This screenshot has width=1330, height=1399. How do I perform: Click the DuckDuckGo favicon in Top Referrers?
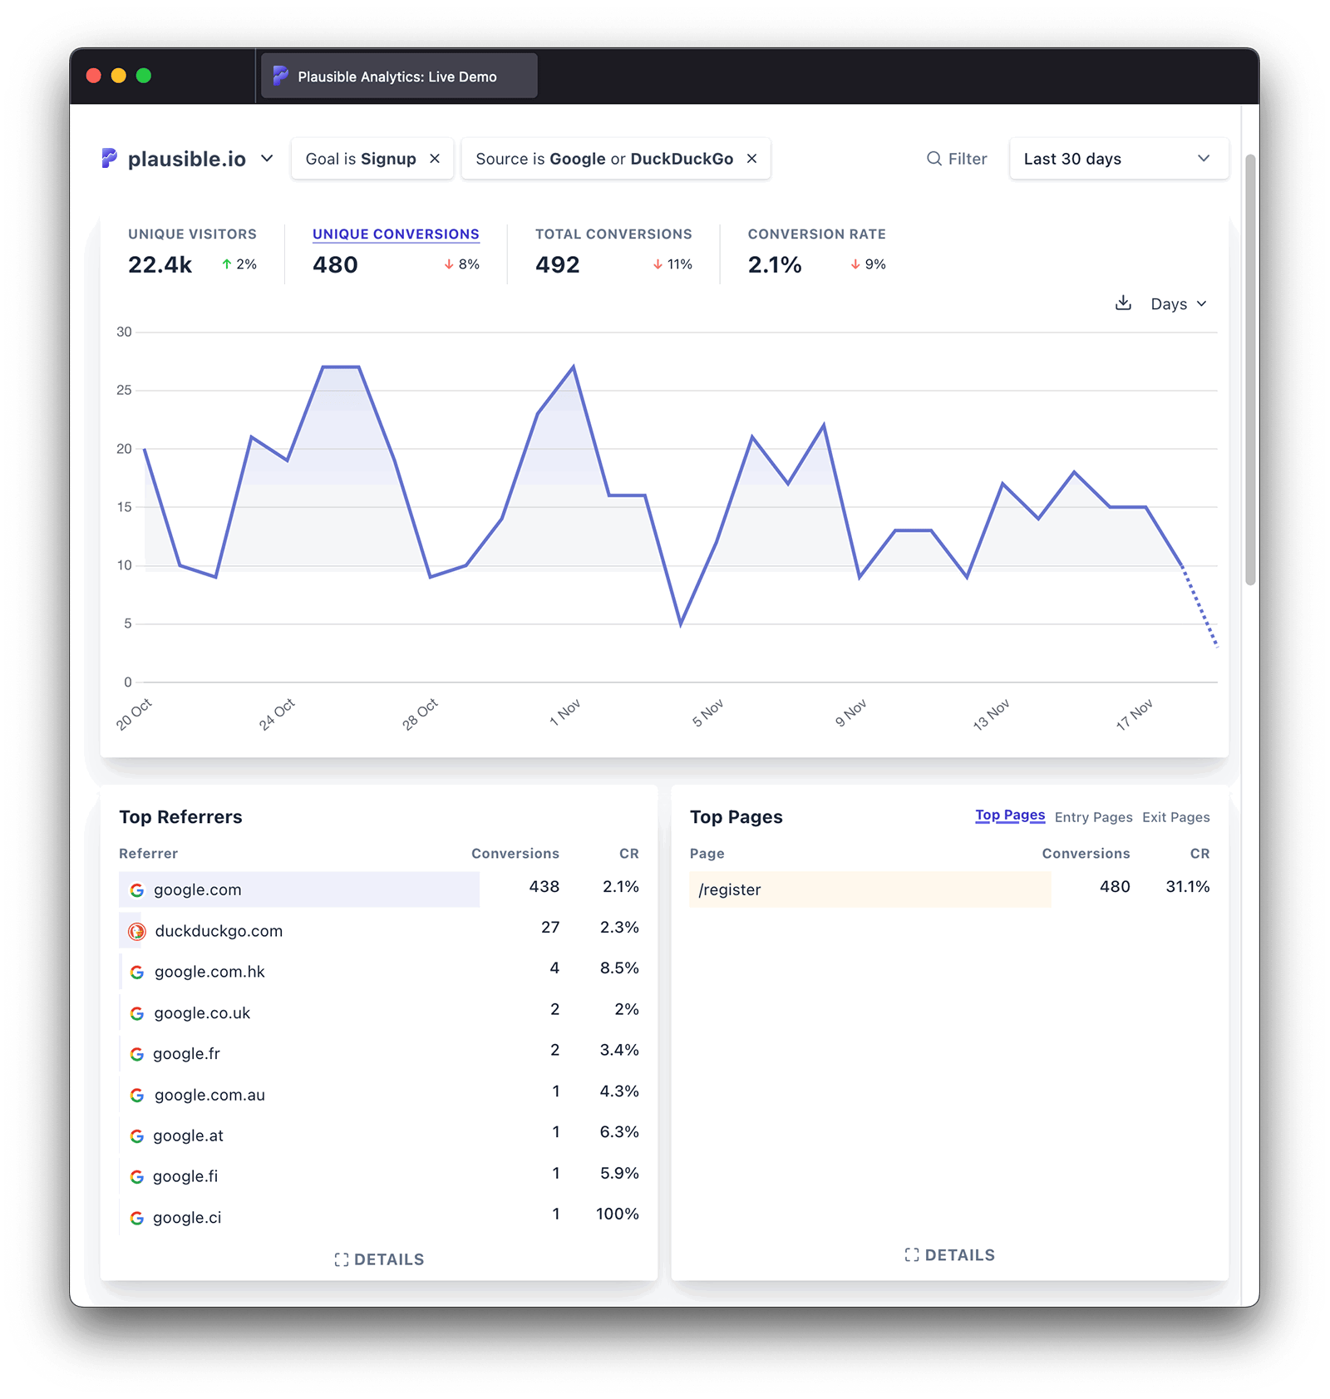[137, 931]
